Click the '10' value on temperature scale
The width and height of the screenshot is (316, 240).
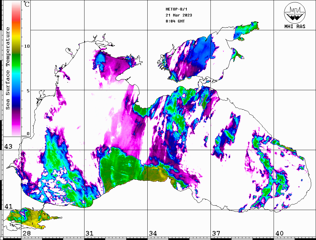click(x=27, y=46)
